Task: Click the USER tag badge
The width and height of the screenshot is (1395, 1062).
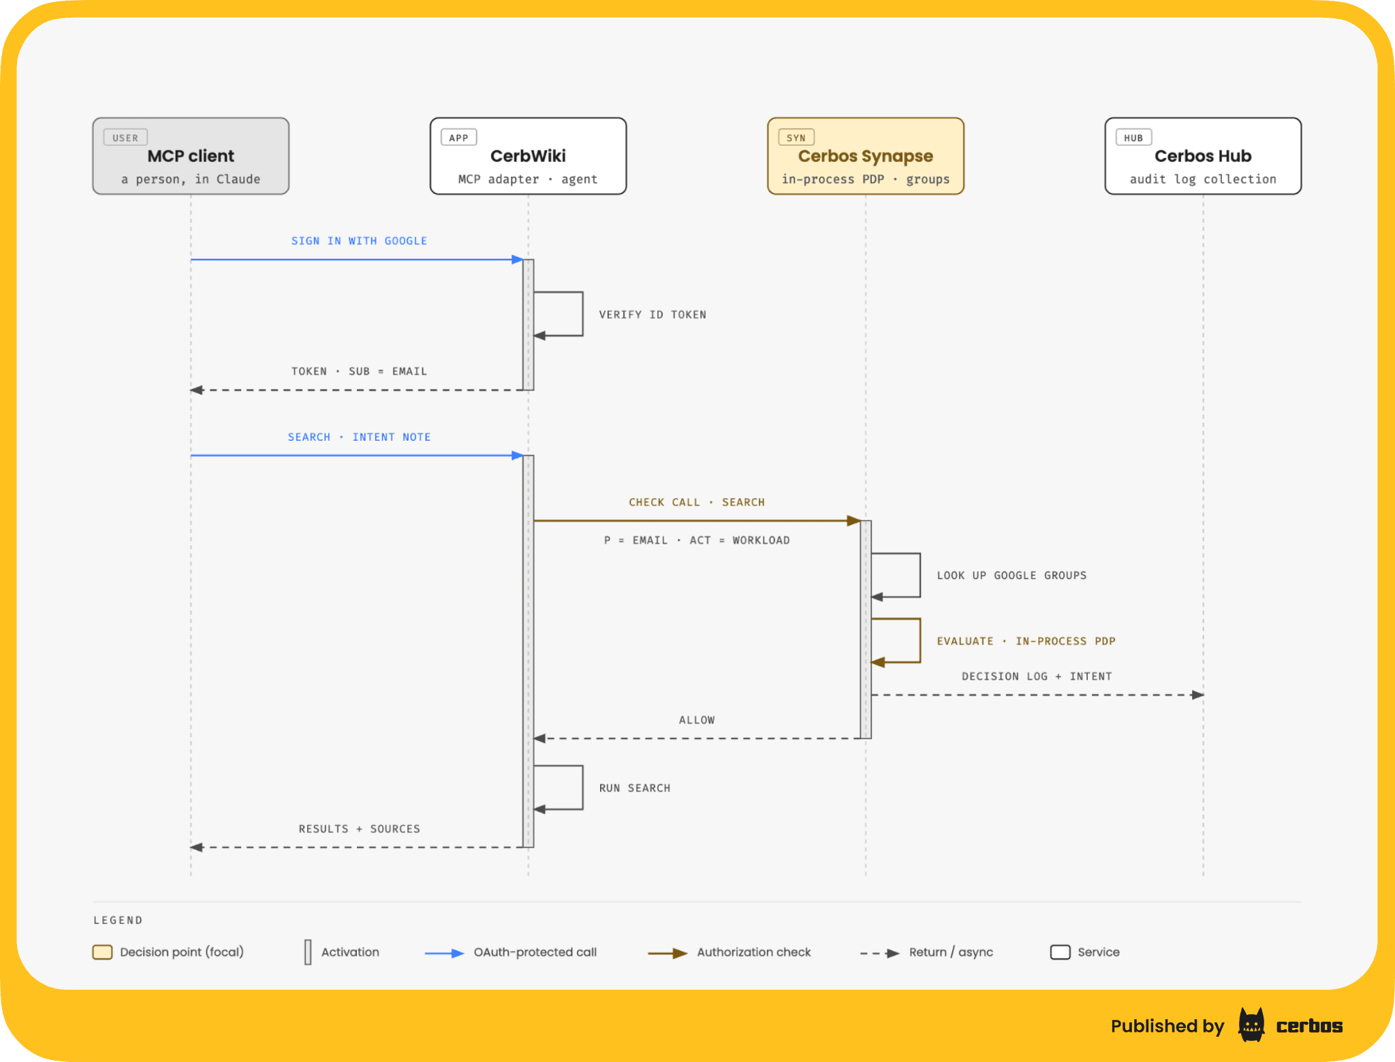Action: (x=125, y=138)
